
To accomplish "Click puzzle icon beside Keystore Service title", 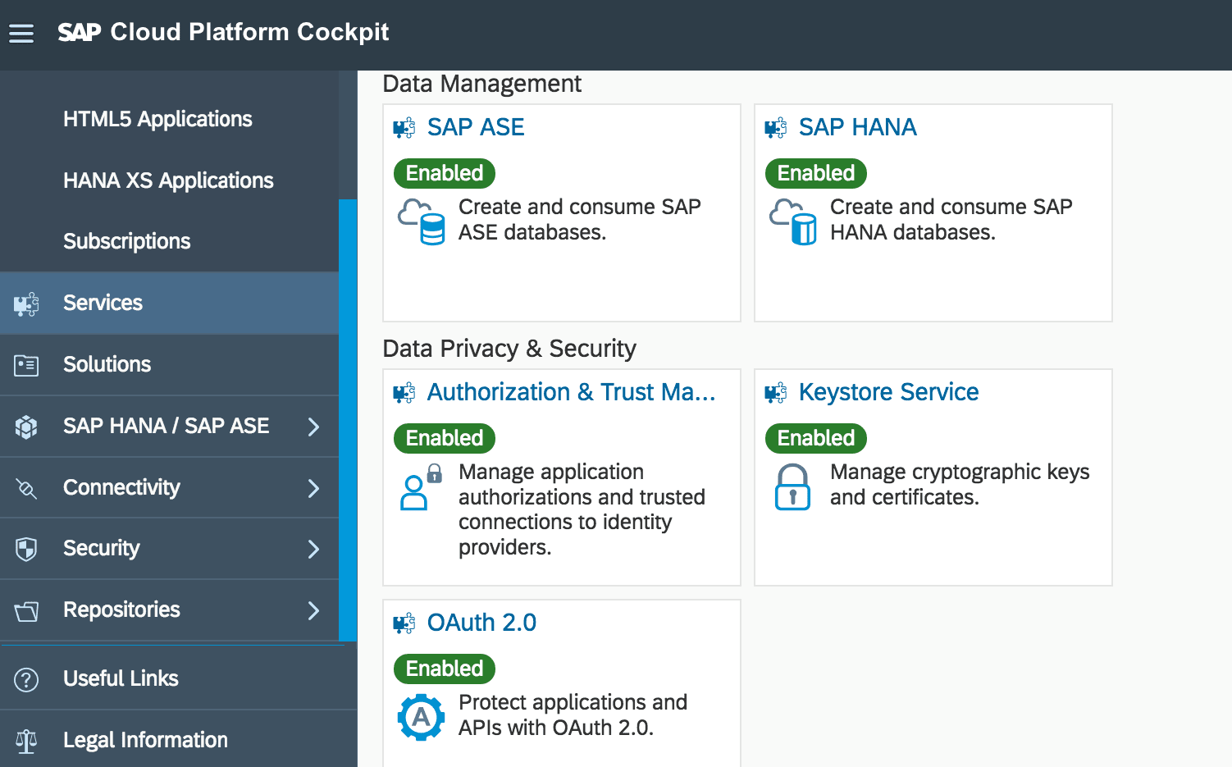I will (x=776, y=393).
